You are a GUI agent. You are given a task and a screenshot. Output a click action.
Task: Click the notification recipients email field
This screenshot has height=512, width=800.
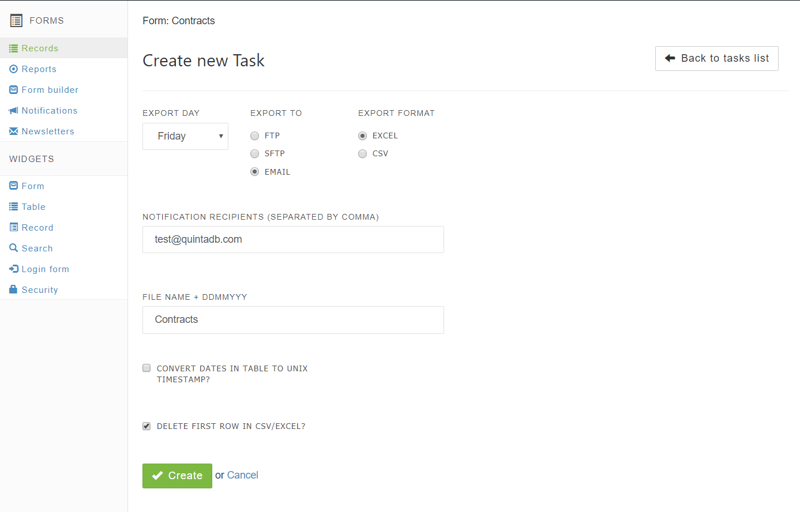pos(293,239)
